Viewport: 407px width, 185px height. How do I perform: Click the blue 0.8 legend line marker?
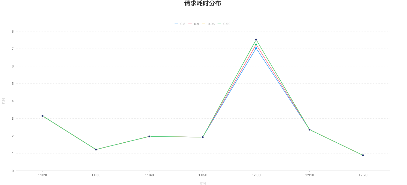coord(176,24)
